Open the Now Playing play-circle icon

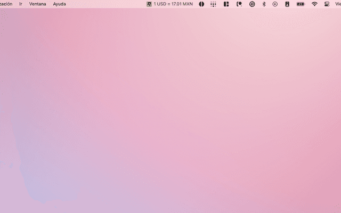click(275, 4)
